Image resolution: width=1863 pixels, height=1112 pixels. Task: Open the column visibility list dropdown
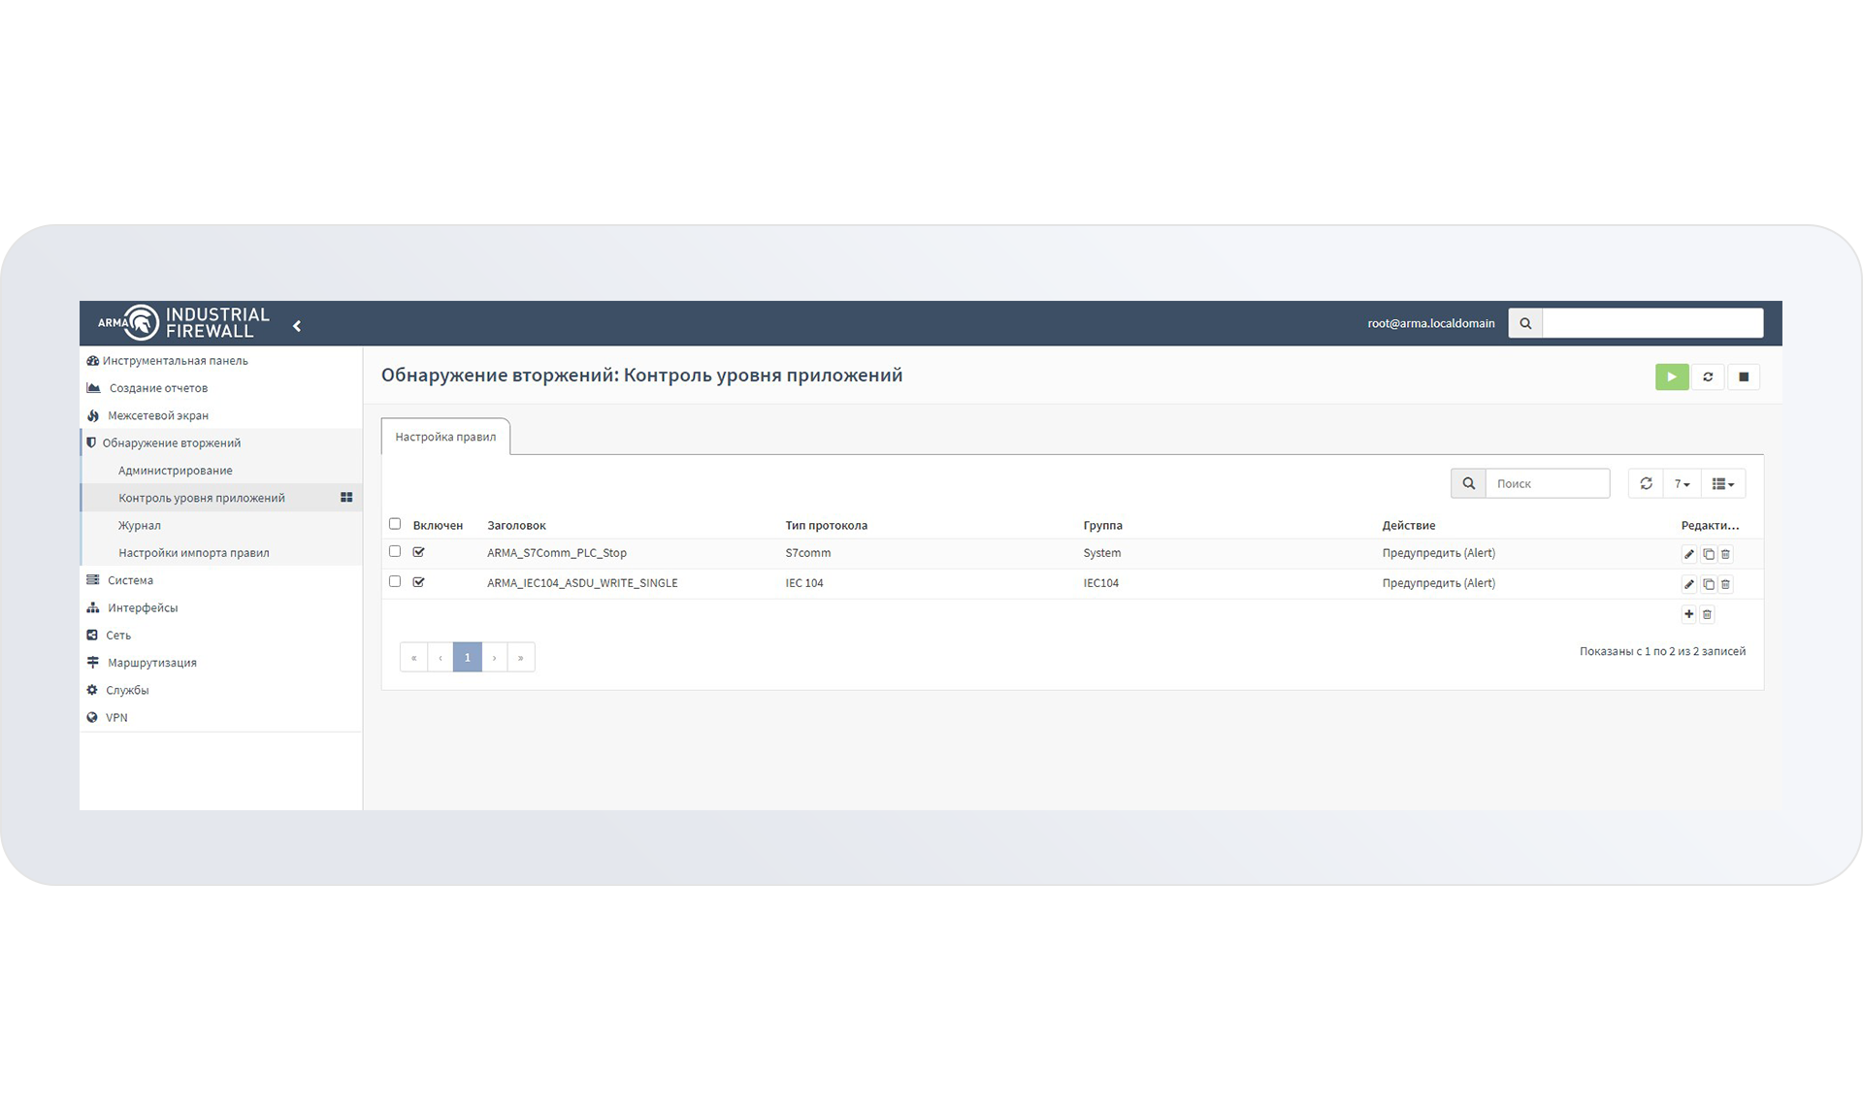tap(1722, 483)
